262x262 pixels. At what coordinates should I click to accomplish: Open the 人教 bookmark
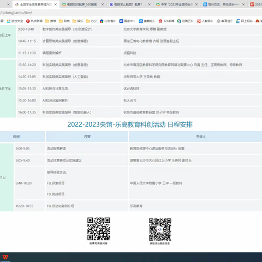(205, 21)
